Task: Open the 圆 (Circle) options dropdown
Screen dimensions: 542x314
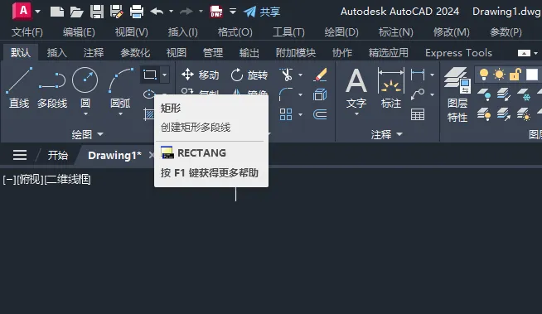Action: click(85, 114)
